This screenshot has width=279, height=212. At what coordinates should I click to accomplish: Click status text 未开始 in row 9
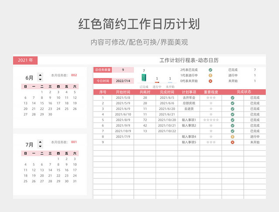255,142
